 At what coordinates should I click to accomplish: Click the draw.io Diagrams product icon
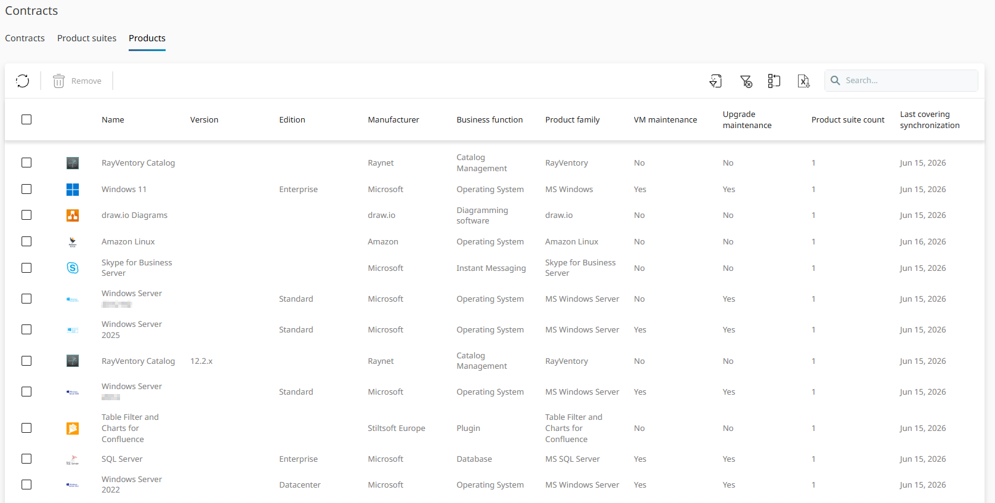tap(73, 215)
